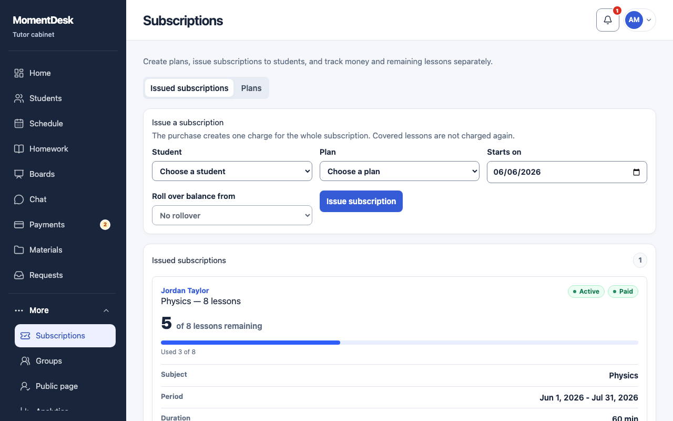This screenshot has width=673, height=421.
Task: Click the Starts on date field
Action: pyautogui.click(x=567, y=172)
